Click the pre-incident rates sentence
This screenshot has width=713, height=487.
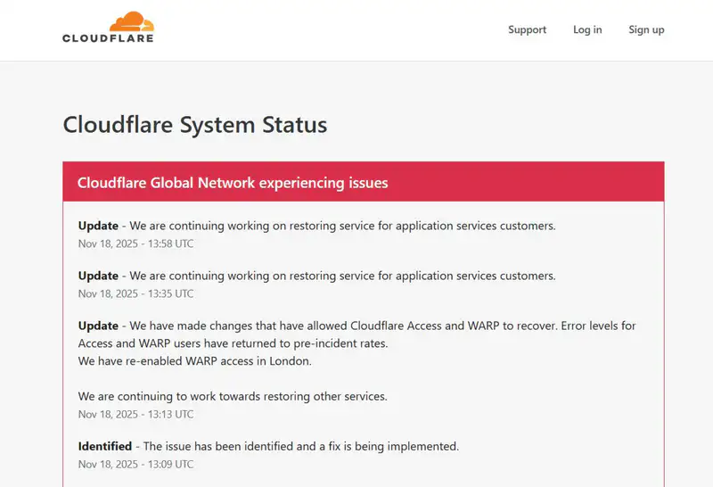click(245, 343)
